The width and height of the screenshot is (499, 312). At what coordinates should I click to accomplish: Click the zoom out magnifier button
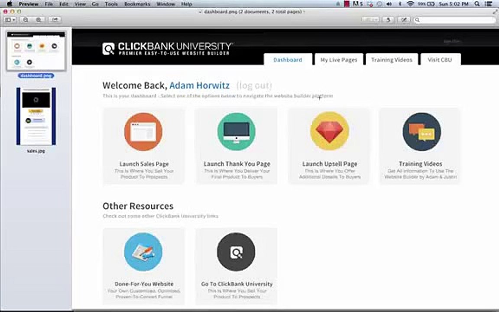26,20
